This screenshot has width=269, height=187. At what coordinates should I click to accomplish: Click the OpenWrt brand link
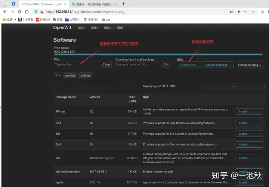(62, 28)
